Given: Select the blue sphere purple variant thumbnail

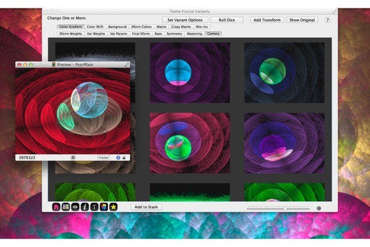Looking at the screenshot, I should (190, 73).
